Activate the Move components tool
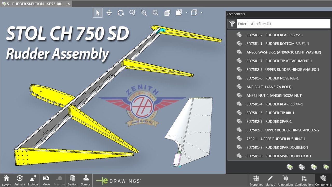Screen dimensions: 332x187 (46, 180)
